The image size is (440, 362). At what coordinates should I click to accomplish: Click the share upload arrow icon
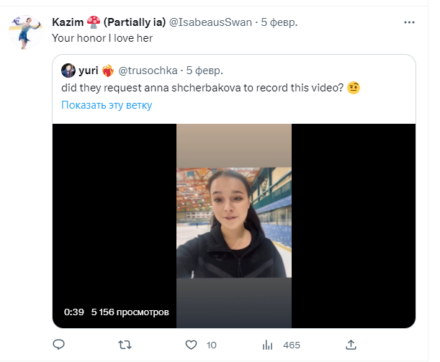coord(351,345)
